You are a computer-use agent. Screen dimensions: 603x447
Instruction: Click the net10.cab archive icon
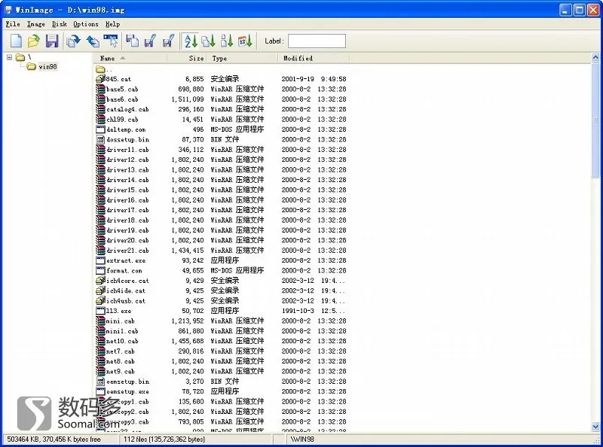tap(100, 341)
